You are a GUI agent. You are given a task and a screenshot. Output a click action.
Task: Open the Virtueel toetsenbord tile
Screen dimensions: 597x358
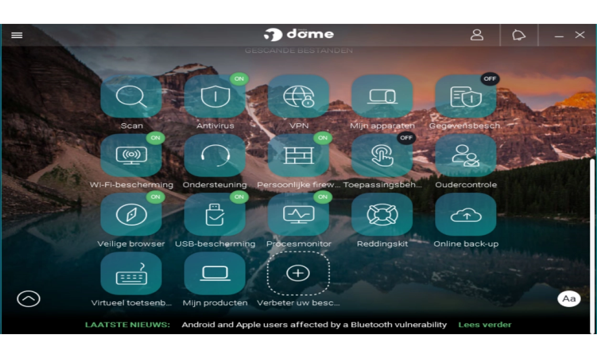pos(131,274)
